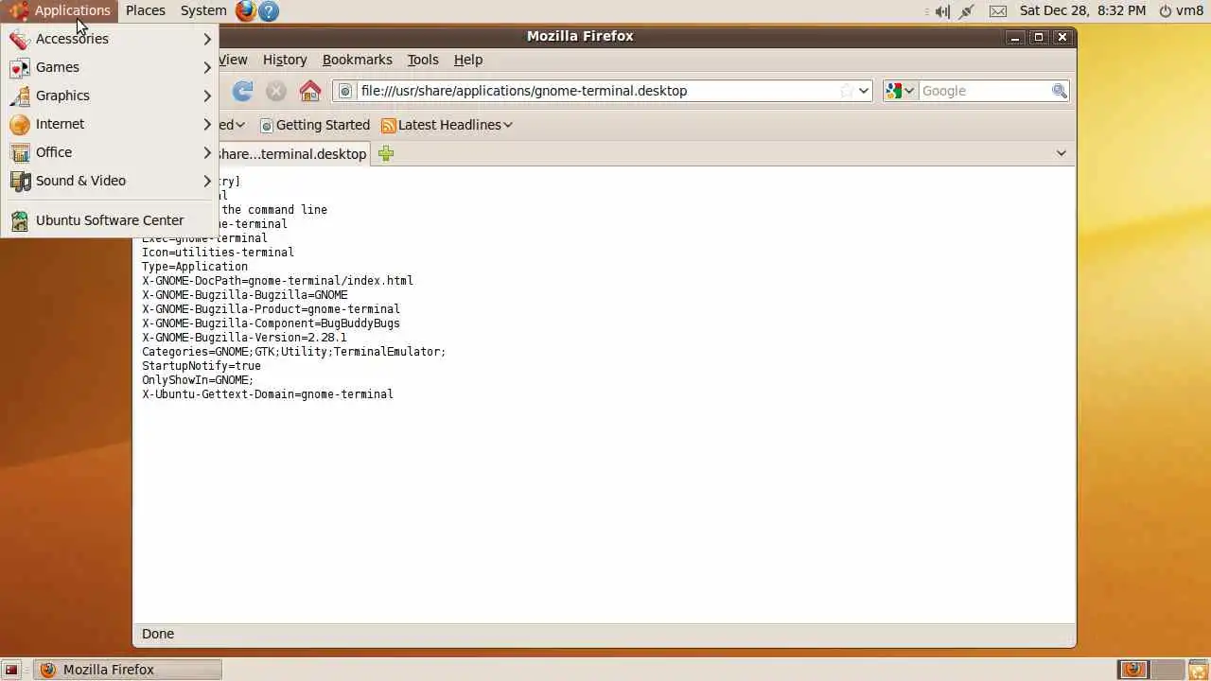Open a new tab with the plus icon

pyautogui.click(x=386, y=153)
